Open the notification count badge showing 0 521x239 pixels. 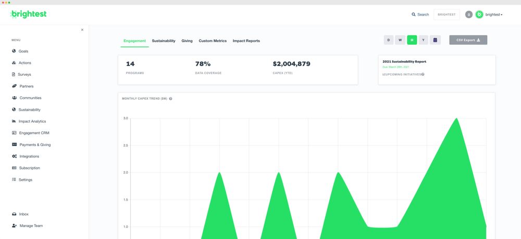tap(468, 15)
